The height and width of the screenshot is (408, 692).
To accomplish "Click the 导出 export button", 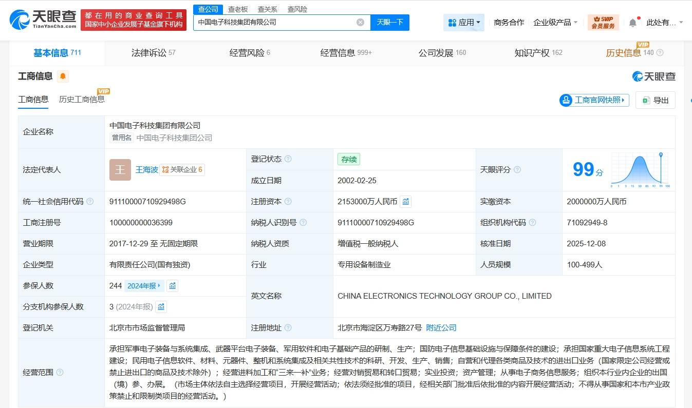I will pyautogui.click(x=655, y=100).
